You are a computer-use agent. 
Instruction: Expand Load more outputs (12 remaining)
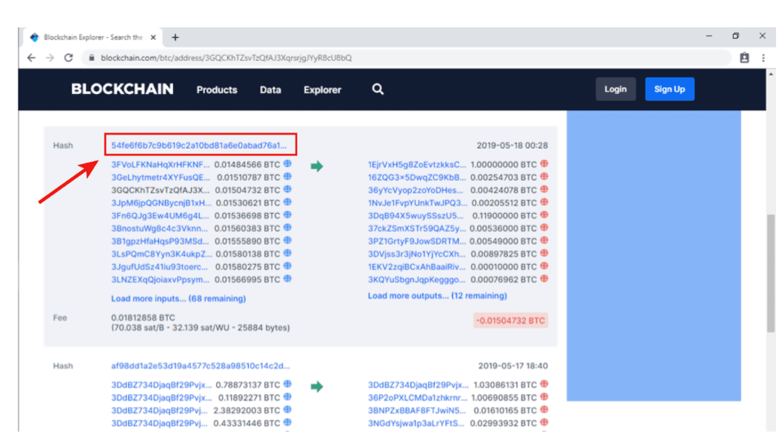point(437,296)
